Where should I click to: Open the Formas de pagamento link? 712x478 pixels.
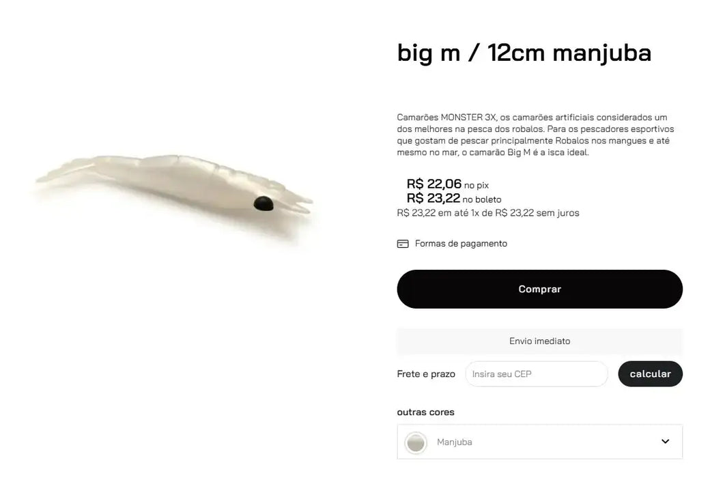(x=460, y=244)
